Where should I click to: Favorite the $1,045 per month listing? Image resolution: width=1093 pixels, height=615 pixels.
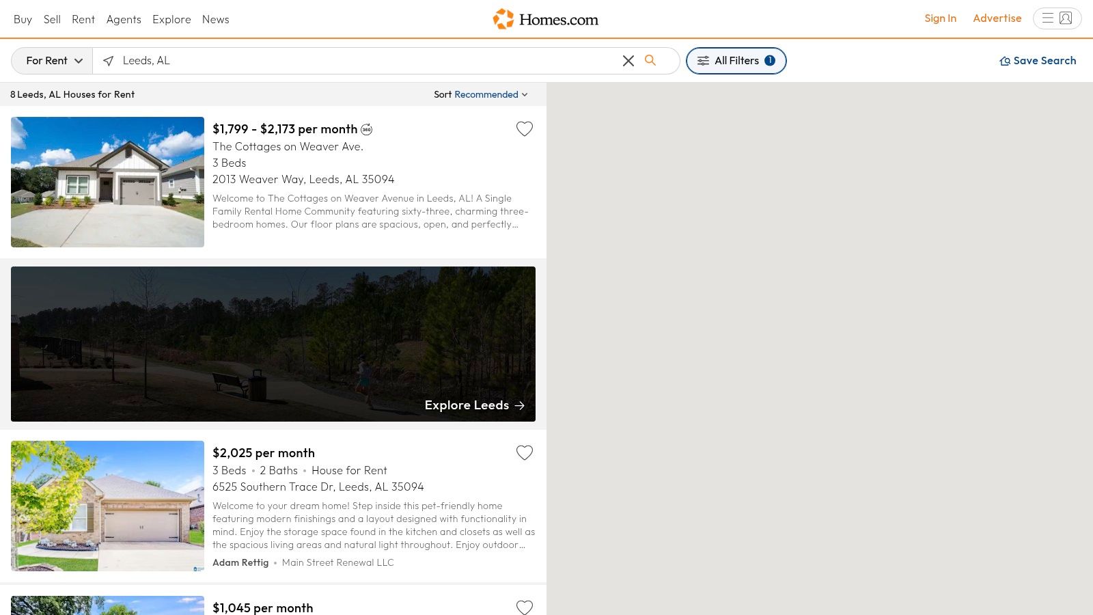pyautogui.click(x=525, y=607)
